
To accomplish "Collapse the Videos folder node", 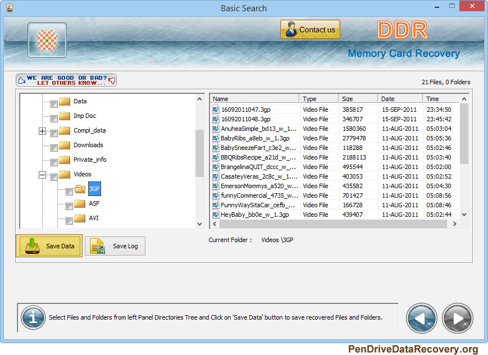I will (42, 175).
